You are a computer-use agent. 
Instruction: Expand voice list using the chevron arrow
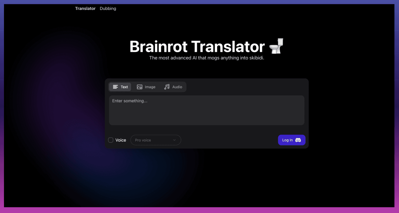click(x=174, y=140)
